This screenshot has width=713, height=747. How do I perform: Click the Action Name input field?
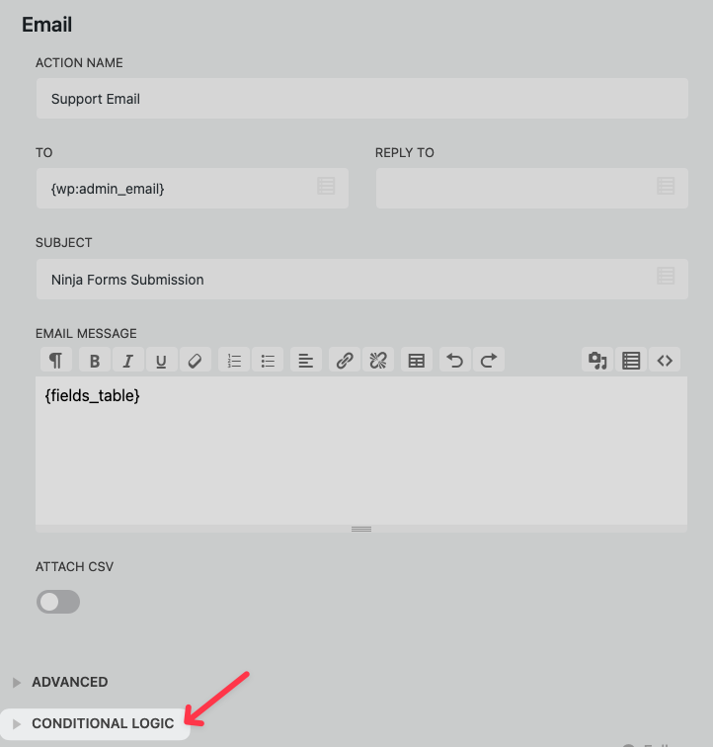point(361,99)
